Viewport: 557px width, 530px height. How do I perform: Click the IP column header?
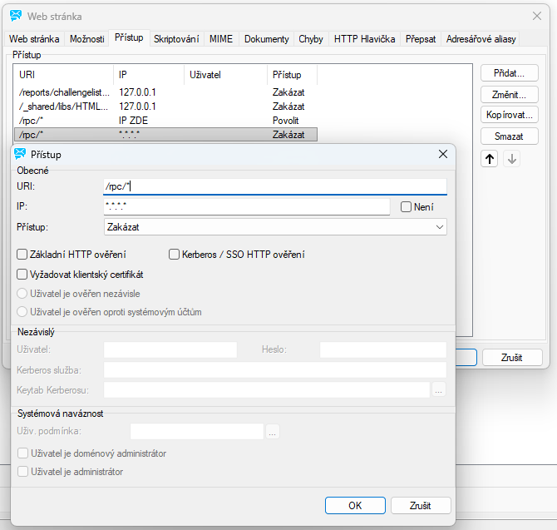click(x=149, y=75)
